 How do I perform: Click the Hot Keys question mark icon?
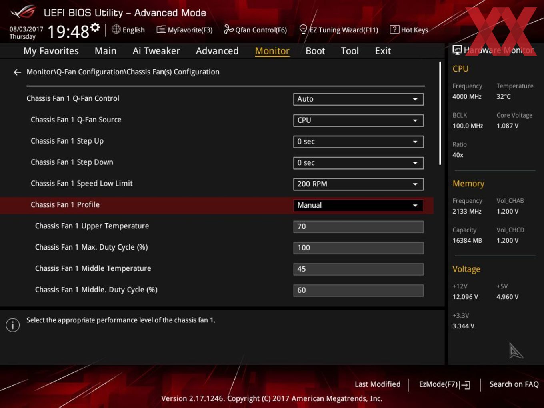[394, 29]
